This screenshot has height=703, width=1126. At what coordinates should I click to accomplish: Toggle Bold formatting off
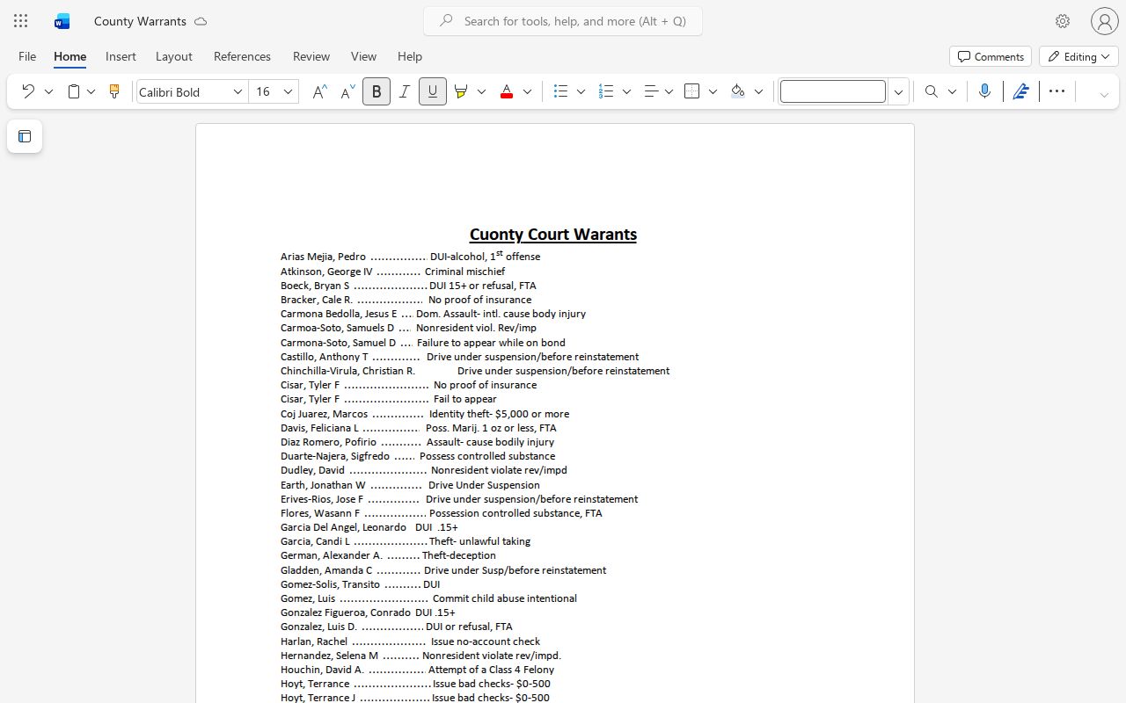click(377, 91)
